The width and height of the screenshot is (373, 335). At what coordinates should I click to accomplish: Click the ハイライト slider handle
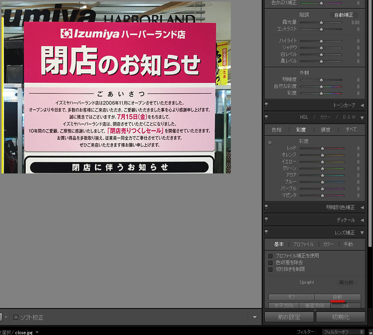point(322,41)
